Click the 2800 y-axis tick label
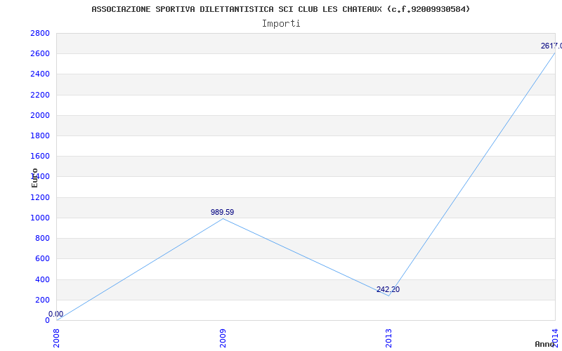 point(40,33)
